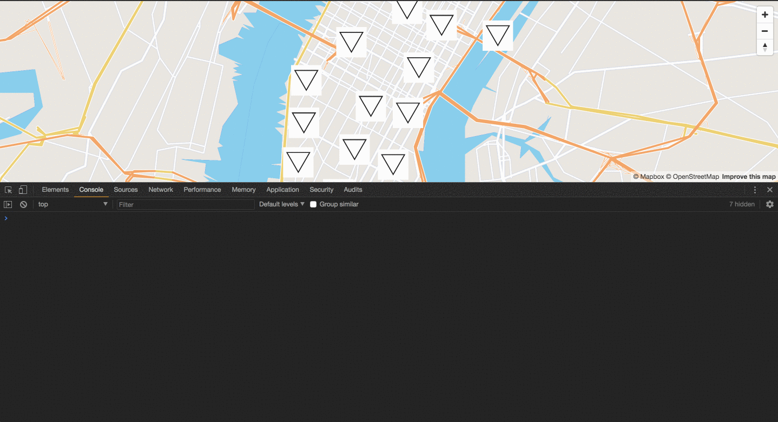Click inside the console Filter field
This screenshot has height=422, width=778.
186,204
